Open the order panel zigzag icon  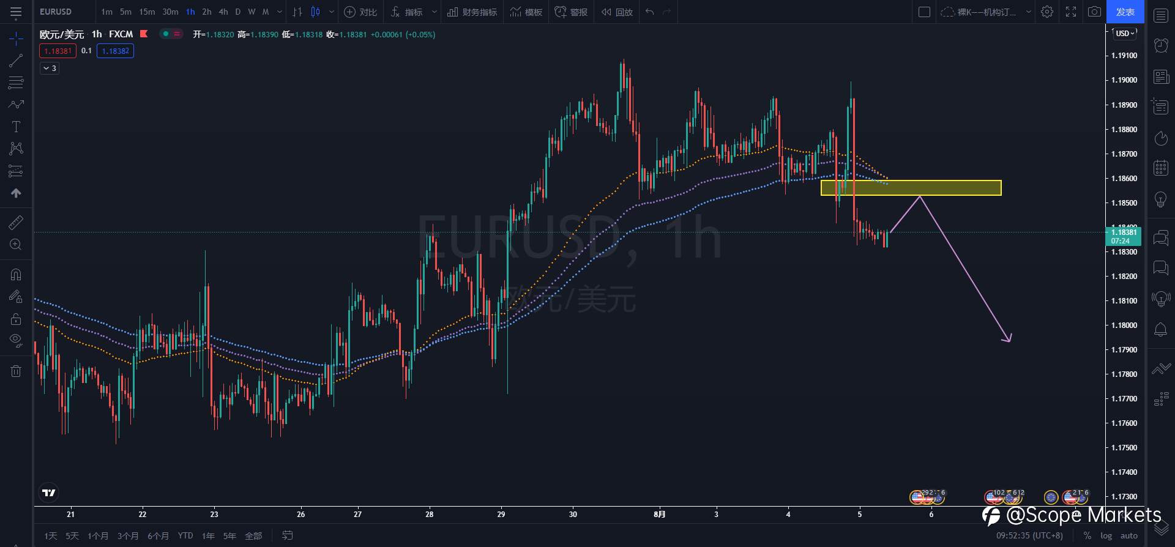(x=1161, y=368)
